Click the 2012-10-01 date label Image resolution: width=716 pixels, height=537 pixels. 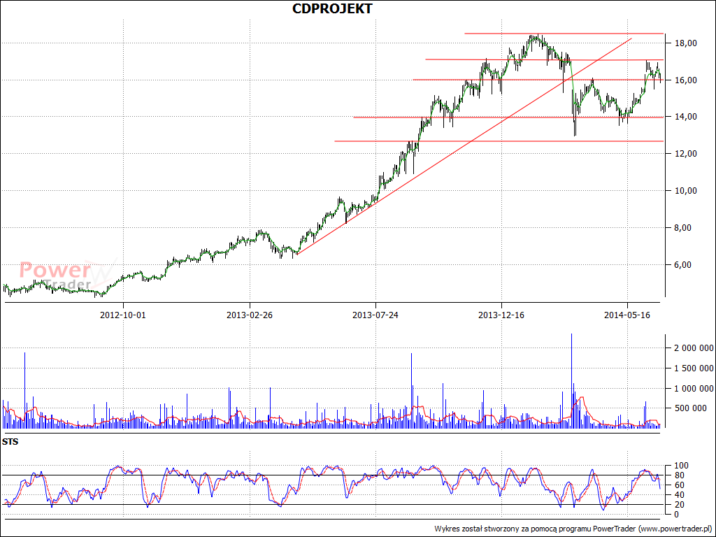123,315
